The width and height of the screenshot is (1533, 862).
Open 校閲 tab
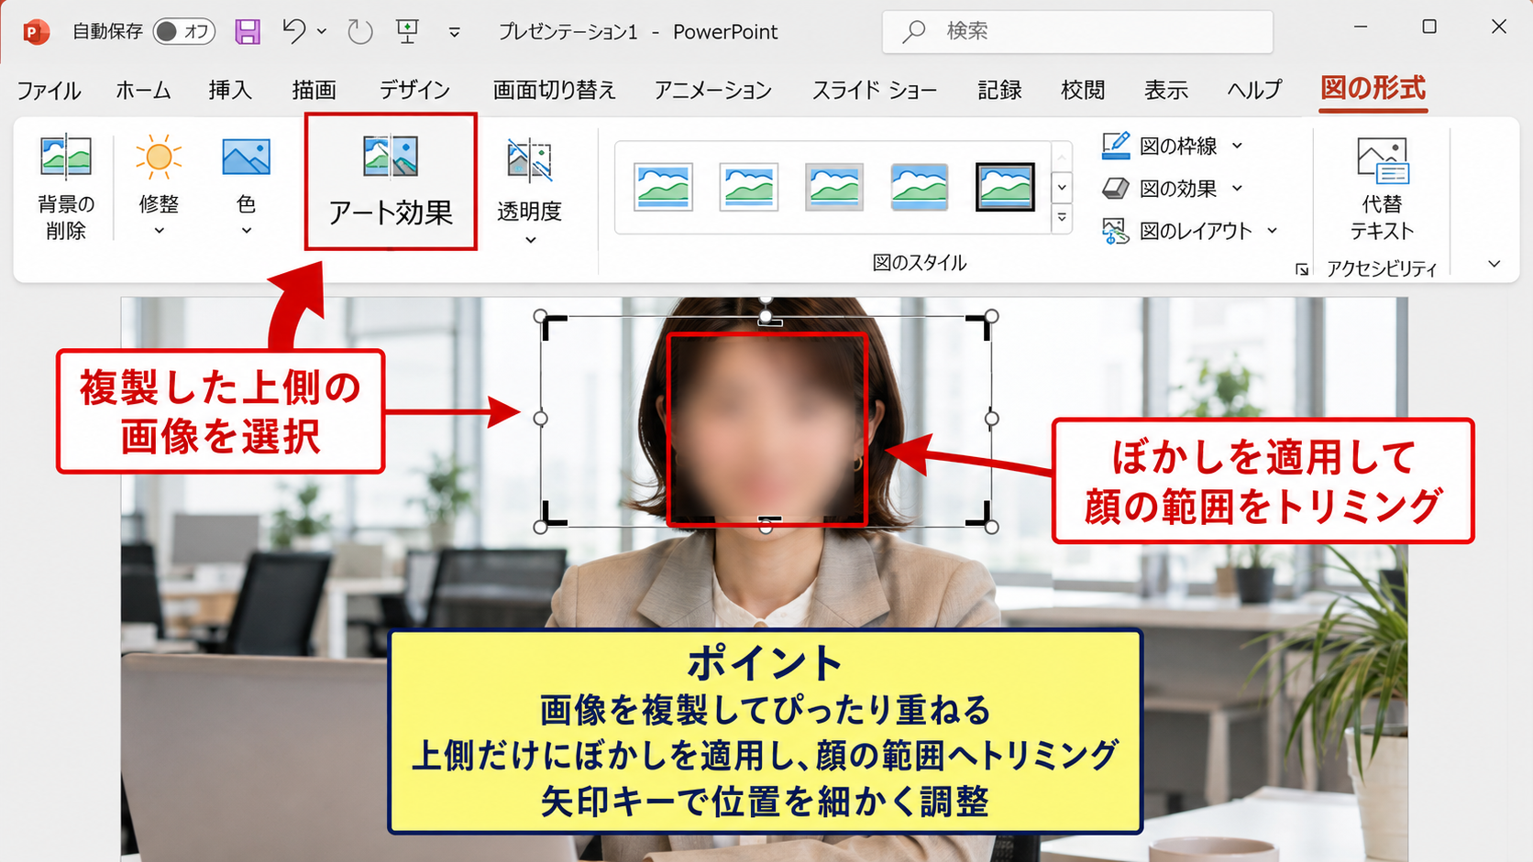coord(1083,91)
